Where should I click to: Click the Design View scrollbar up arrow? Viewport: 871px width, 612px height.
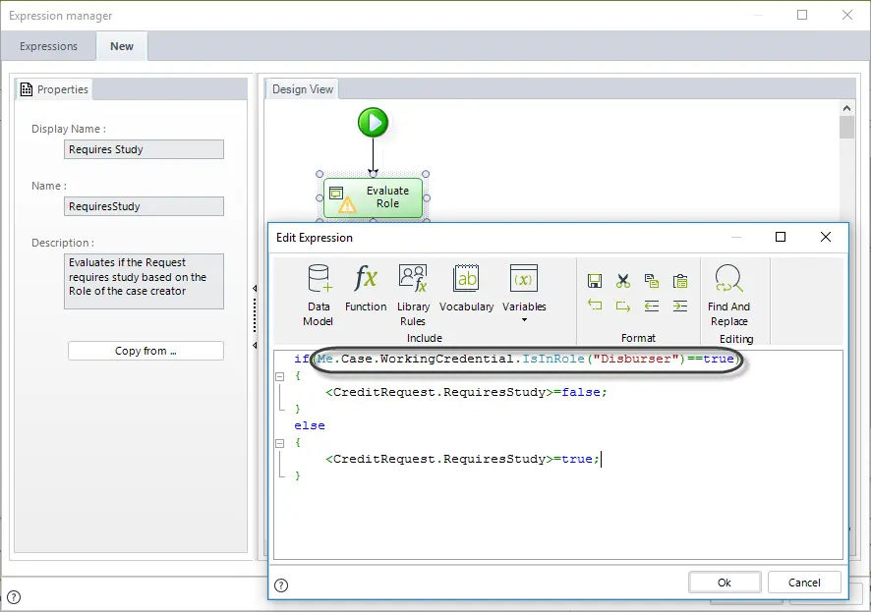(846, 108)
